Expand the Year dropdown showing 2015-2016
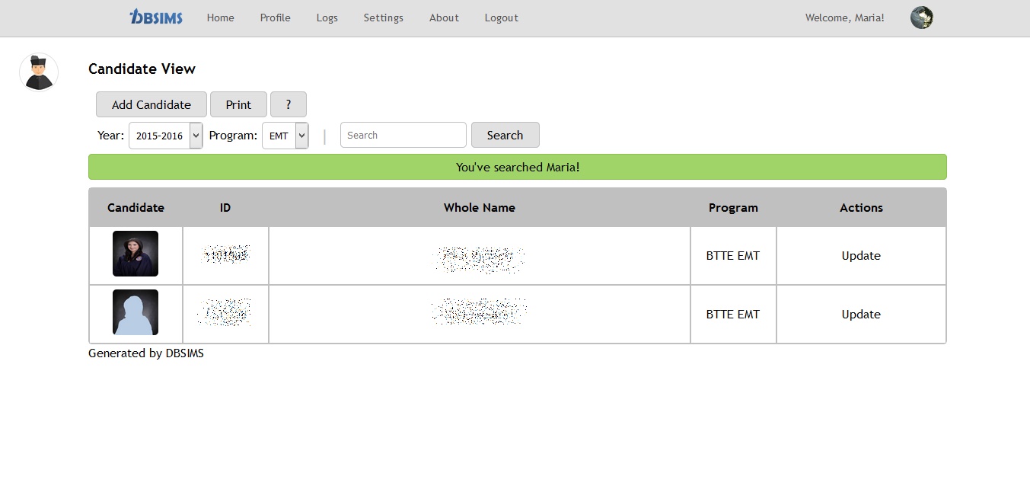This screenshot has width=1030, height=489. coord(165,135)
